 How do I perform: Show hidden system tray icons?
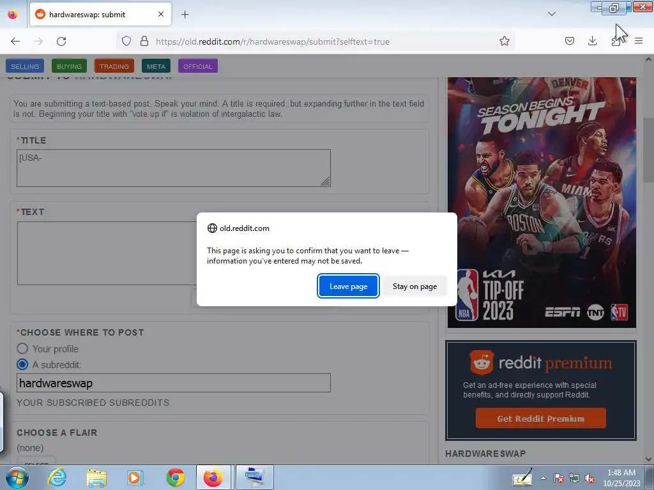(544, 478)
